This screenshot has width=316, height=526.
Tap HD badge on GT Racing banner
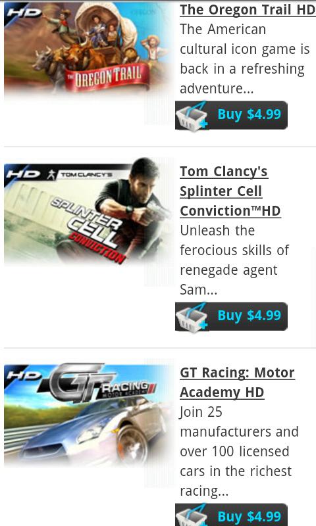point(24,374)
